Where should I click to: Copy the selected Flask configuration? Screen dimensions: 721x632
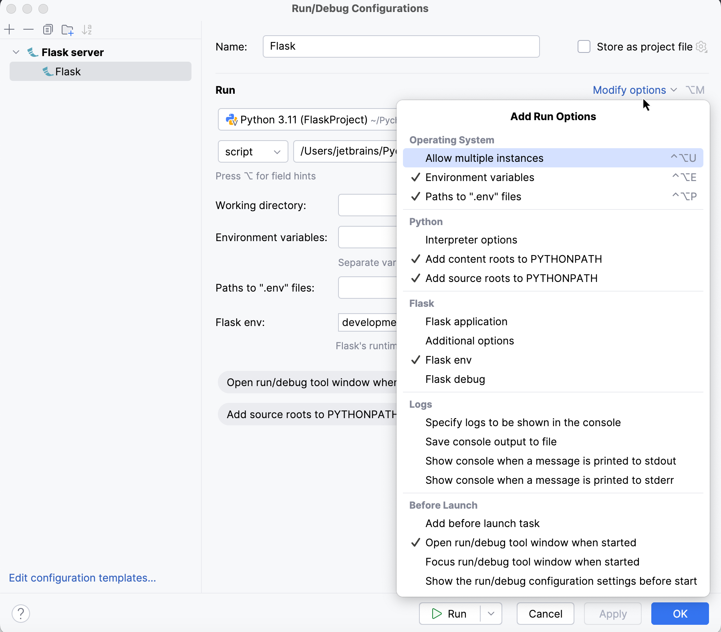pos(48,29)
